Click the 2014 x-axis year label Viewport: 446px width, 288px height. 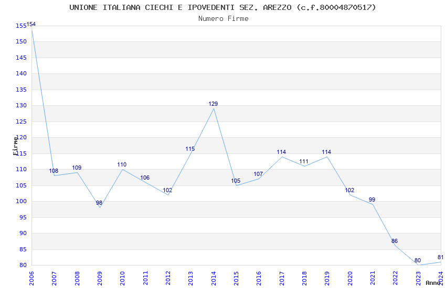tap(214, 278)
